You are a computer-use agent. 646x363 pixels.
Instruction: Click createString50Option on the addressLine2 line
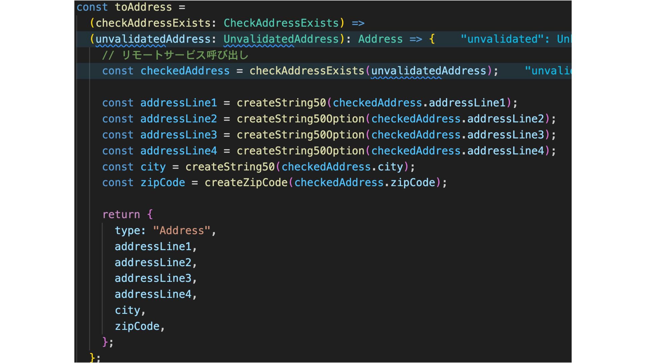[x=300, y=119]
